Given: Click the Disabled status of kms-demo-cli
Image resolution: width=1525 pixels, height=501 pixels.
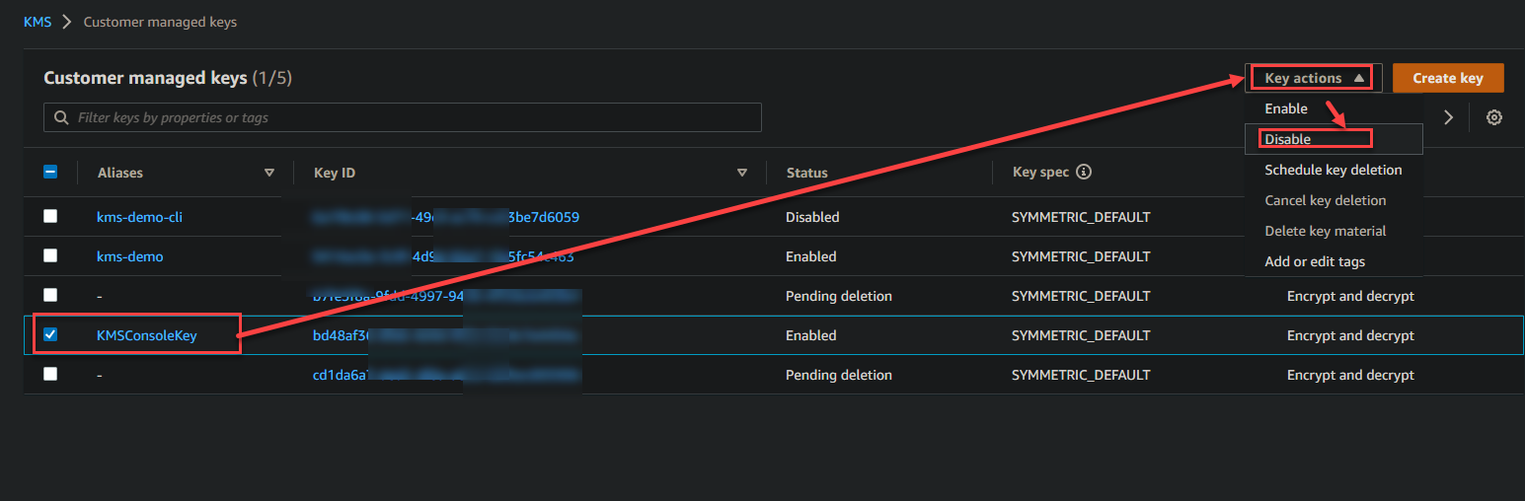Looking at the screenshot, I should (812, 217).
